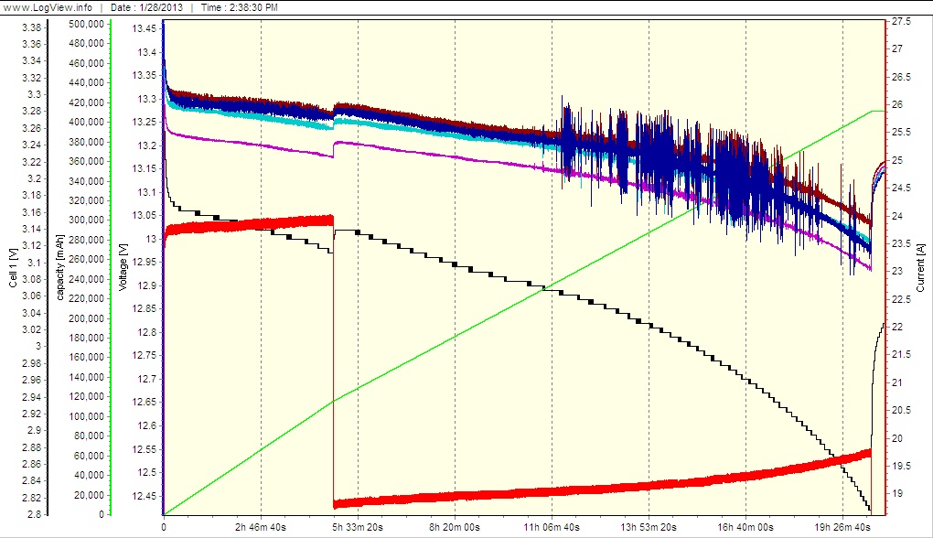Select the Current [A] axis label
Viewport: 933px width, 538px height.
919,270
